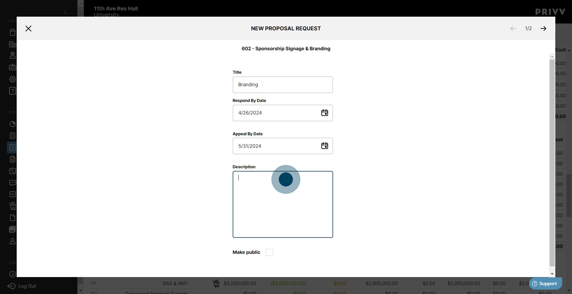Open the pie chart dashboard icon in sidebar
572x294 pixels.
pyautogui.click(x=13, y=124)
